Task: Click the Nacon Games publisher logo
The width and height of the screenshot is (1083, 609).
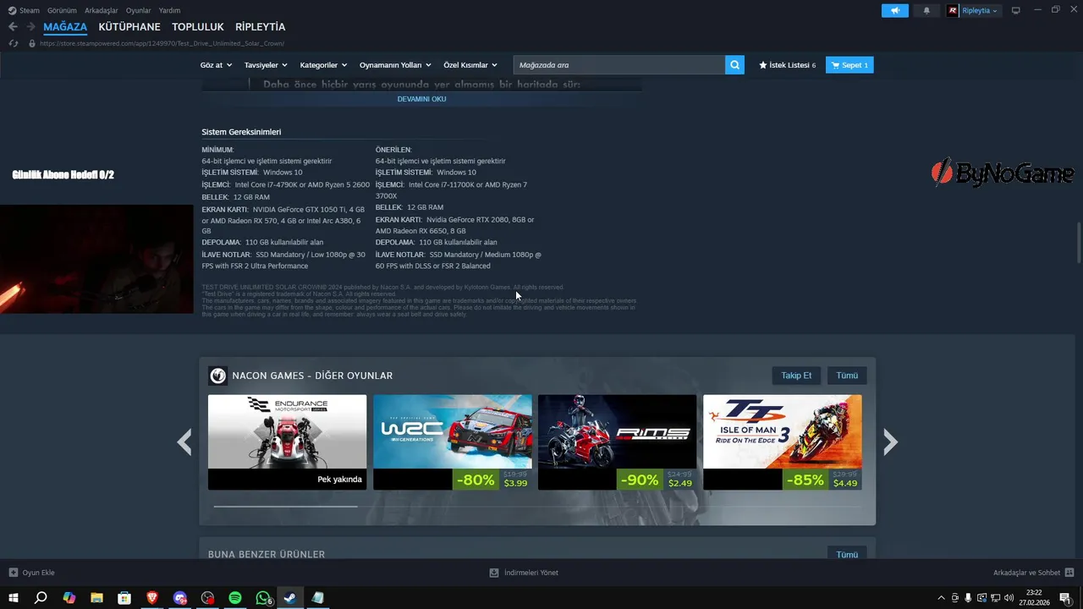Action: (x=218, y=376)
